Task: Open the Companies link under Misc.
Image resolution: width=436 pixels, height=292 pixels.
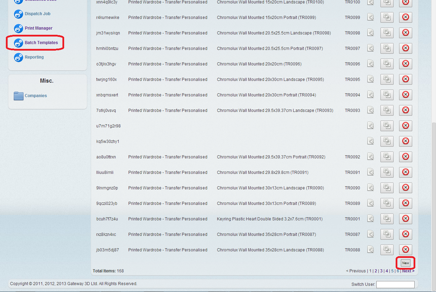Action: [x=36, y=96]
